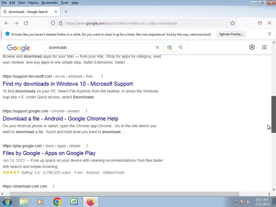Submit the search with magnifier icon
This screenshot has width=276, height=207.
point(181,47)
